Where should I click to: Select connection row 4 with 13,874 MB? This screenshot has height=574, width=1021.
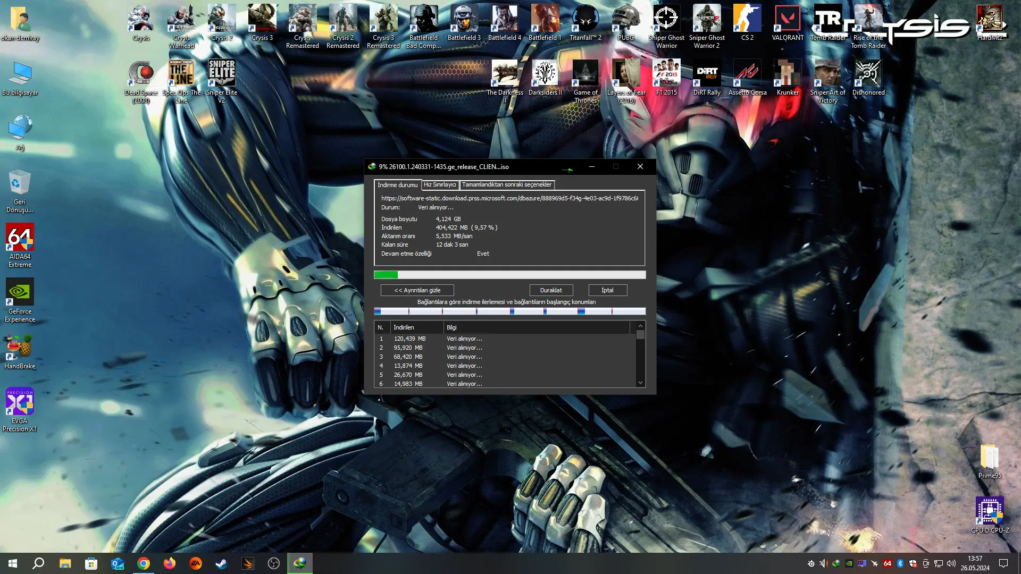coord(505,366)
